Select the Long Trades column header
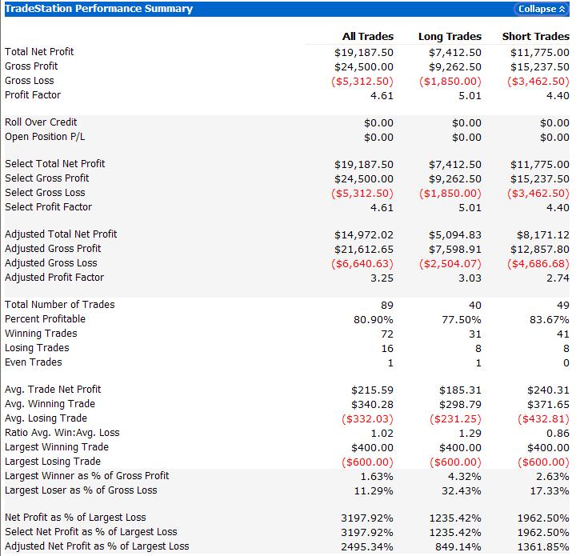580x556 pixels. coord(450,37)
